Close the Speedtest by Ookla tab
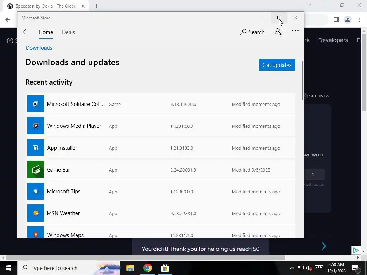 [83, 6]
